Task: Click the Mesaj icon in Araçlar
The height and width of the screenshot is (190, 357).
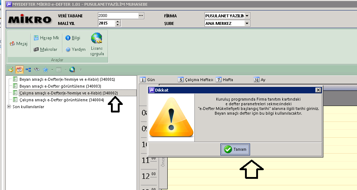Action: [12, 44]
